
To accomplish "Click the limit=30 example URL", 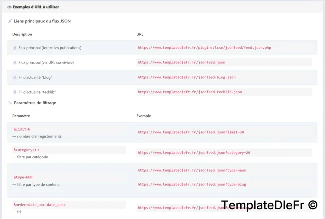I will 191,132.
